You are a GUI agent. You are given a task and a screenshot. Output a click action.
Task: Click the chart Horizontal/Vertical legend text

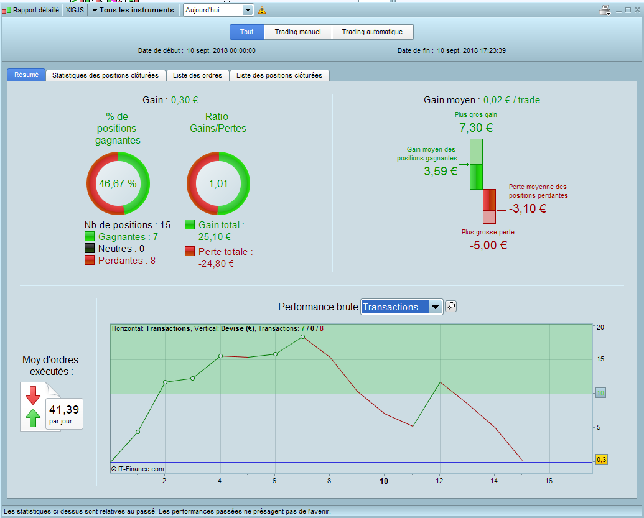tap(218, 328)
